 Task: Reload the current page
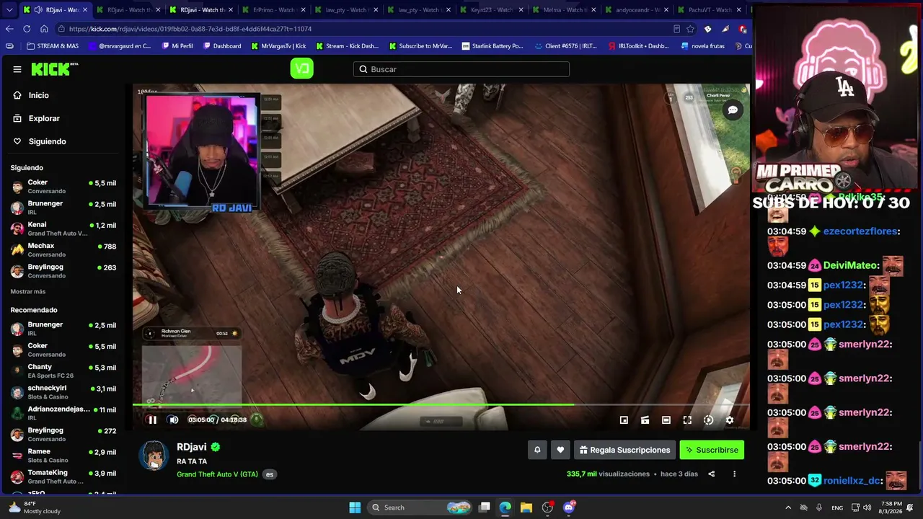pyautogui.click(x=27, y=29)
